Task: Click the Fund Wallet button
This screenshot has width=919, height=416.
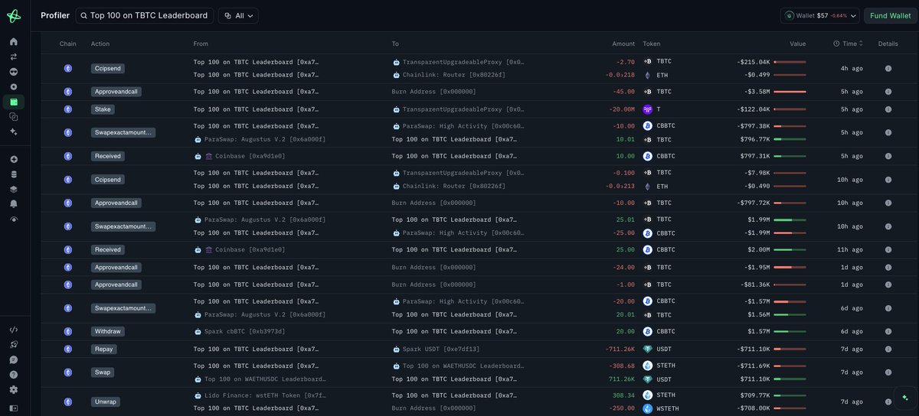Action: (x=890, y=15)
